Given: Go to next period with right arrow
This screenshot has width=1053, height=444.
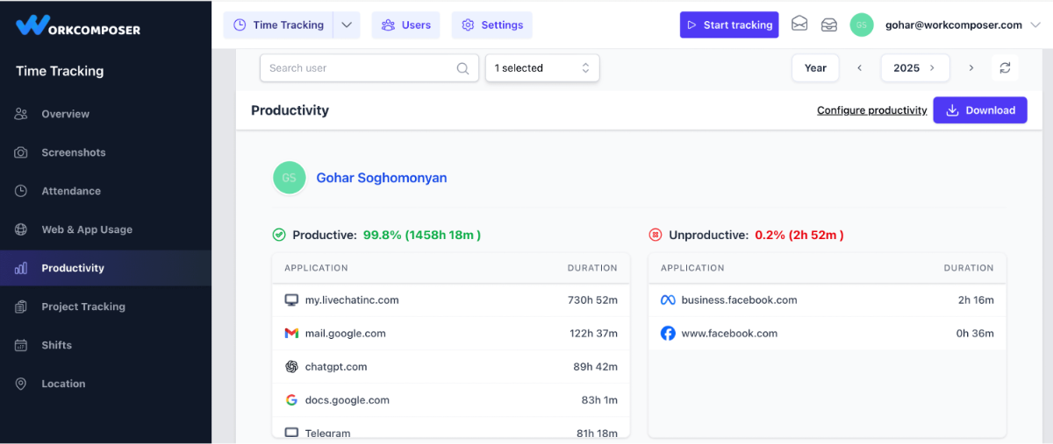Looking at the screenshot, I should pos(971,68).
